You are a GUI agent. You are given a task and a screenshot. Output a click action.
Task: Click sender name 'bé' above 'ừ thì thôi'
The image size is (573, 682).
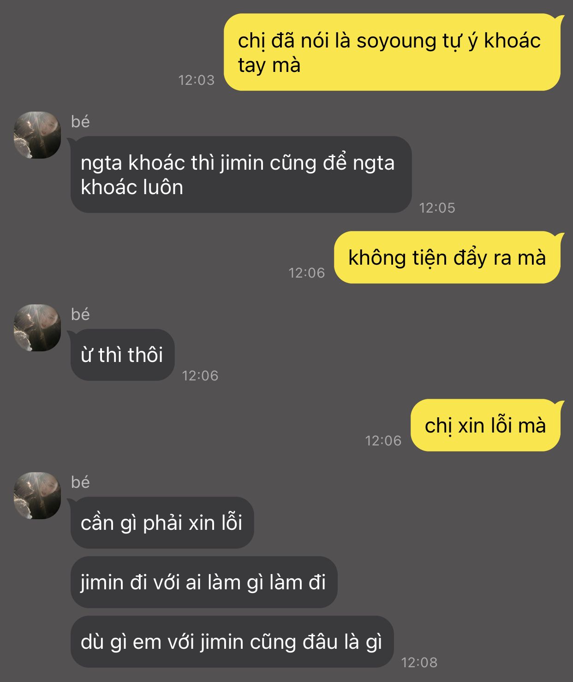[80, 314]
